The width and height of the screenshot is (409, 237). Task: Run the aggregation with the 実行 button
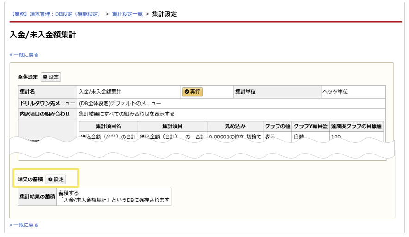[192, 92]
